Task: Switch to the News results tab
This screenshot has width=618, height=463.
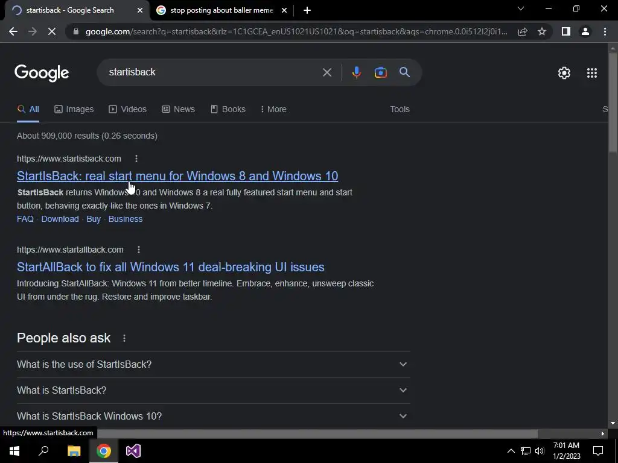Action: (178, 110)
